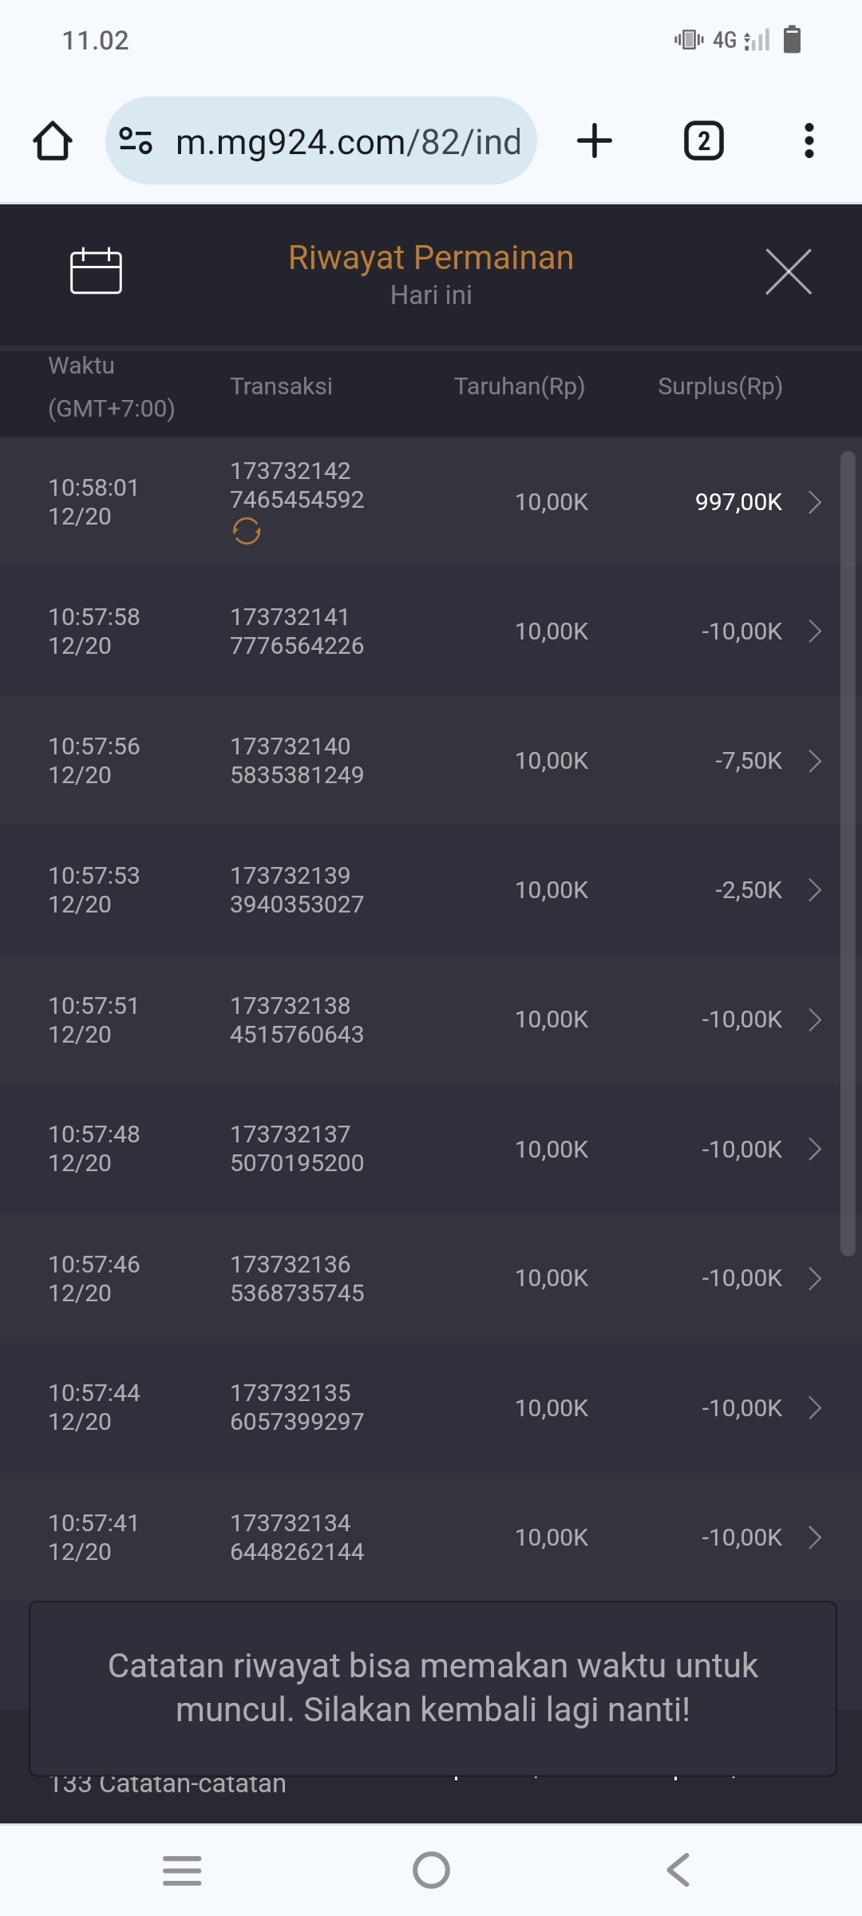Open a new tab with plus icon
Image resolution: width=862 pixels, height=1916 pixels.
pyautogui.click(x=595, y=141)
